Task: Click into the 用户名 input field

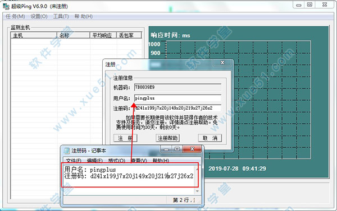Action: 177,98
